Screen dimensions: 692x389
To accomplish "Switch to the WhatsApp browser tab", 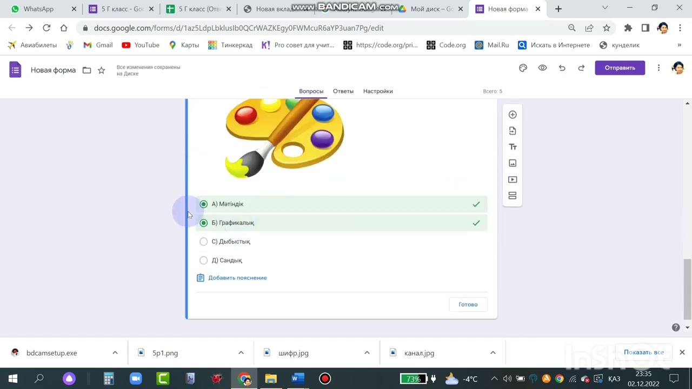I will pos(44,9).
